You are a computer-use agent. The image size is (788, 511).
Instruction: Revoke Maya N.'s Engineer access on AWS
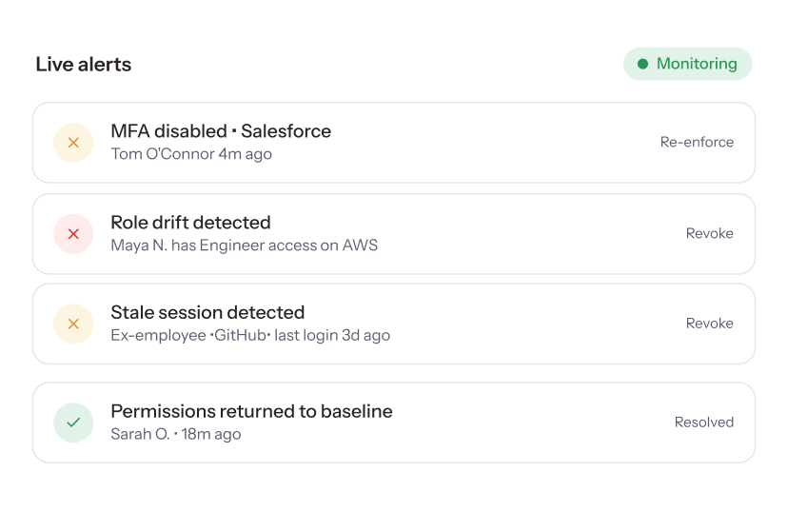(710, 233)
